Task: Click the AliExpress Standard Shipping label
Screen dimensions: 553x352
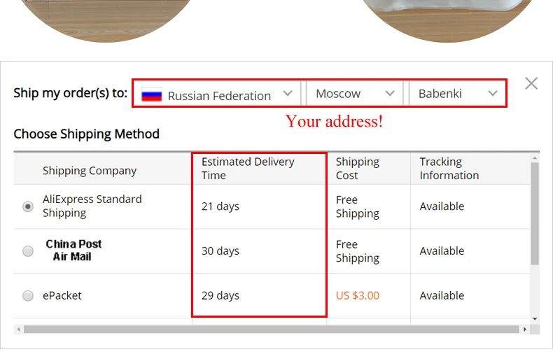Action: click(92, 206)
